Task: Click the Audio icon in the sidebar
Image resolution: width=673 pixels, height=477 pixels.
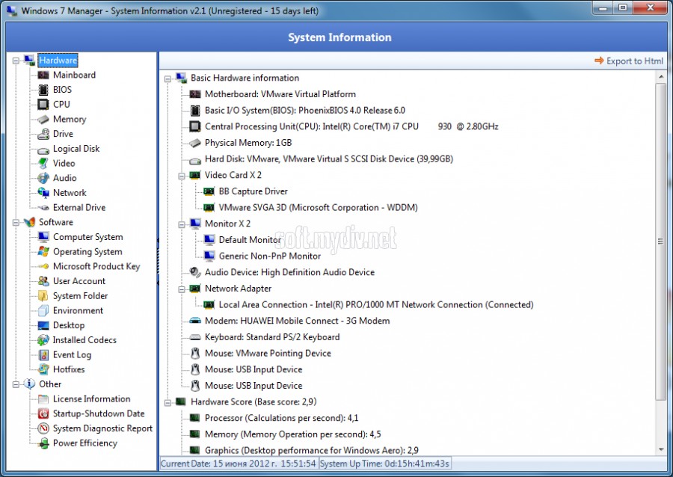Action: point(43,178)
